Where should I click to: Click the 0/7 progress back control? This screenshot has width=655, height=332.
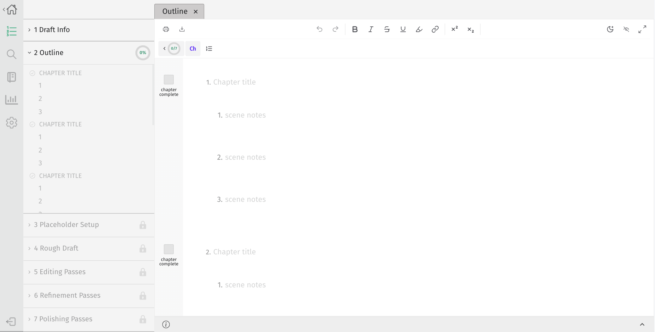click(x=171, y=48)
